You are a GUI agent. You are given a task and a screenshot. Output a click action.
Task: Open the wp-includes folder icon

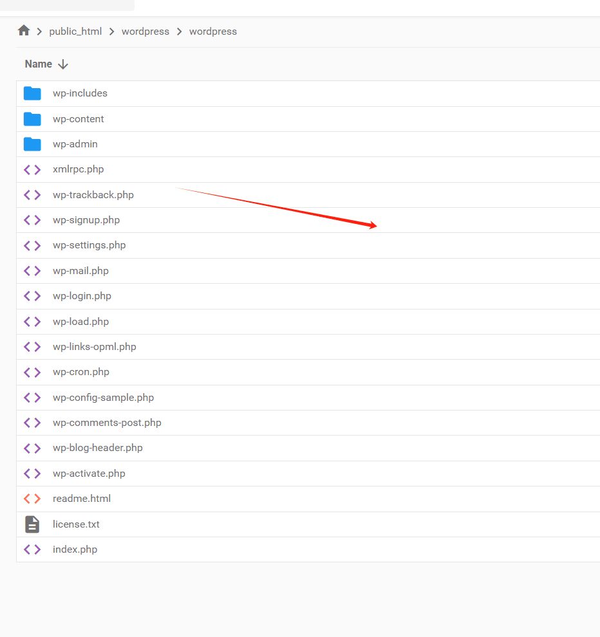[32, 93]
